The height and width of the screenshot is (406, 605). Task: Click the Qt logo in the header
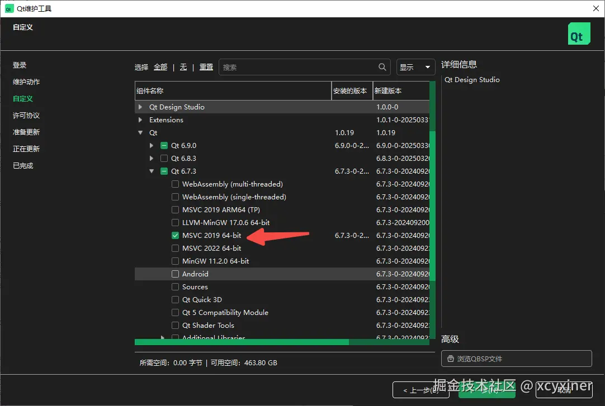click(579, 34)
